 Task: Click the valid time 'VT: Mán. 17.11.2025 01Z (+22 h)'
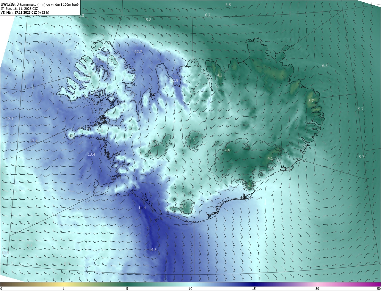tap(25, 13)
